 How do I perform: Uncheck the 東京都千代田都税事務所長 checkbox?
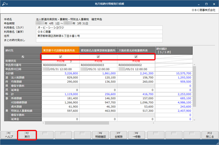[x=60, y=57]
